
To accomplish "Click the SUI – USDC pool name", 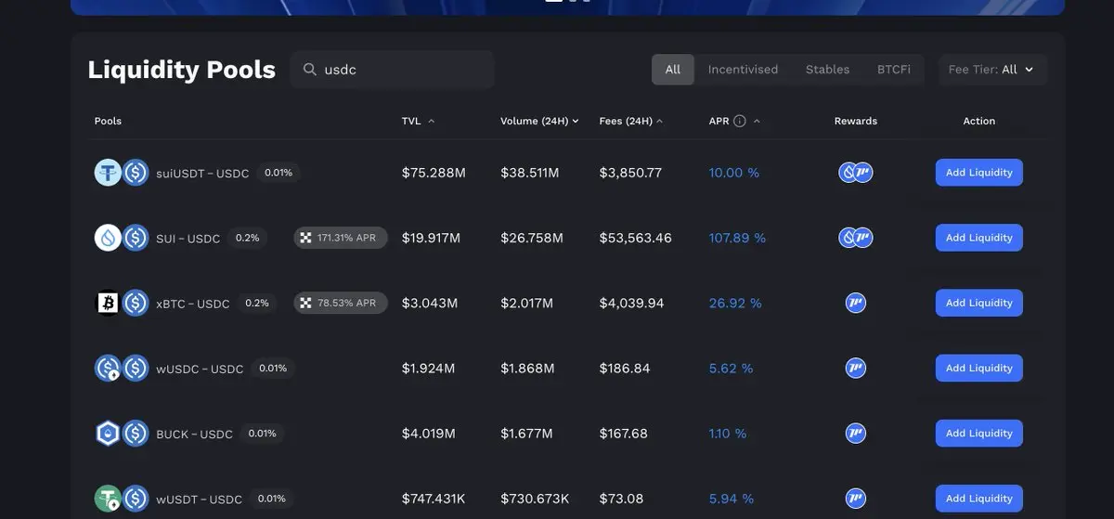I will click(188, 239).
